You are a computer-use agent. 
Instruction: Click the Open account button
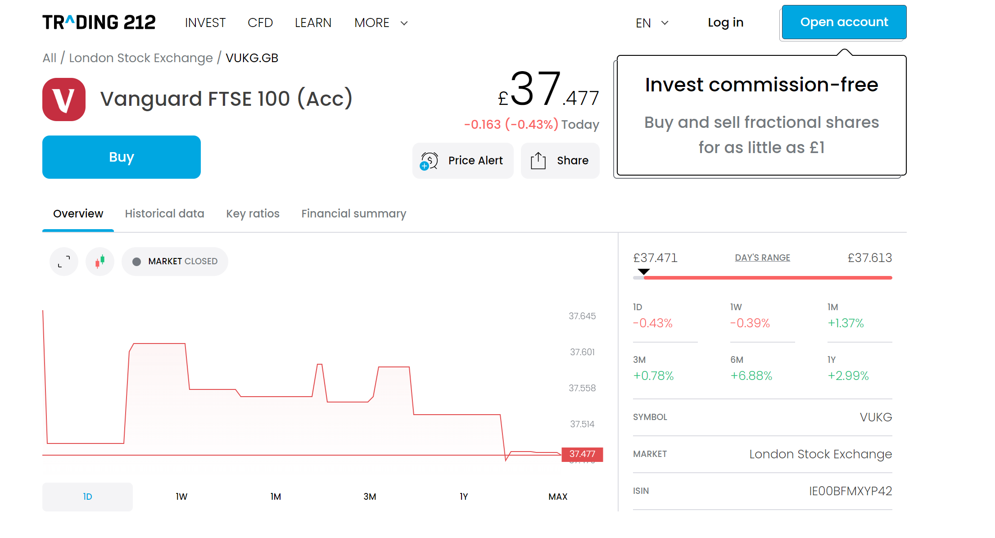(x=844, y=22)
